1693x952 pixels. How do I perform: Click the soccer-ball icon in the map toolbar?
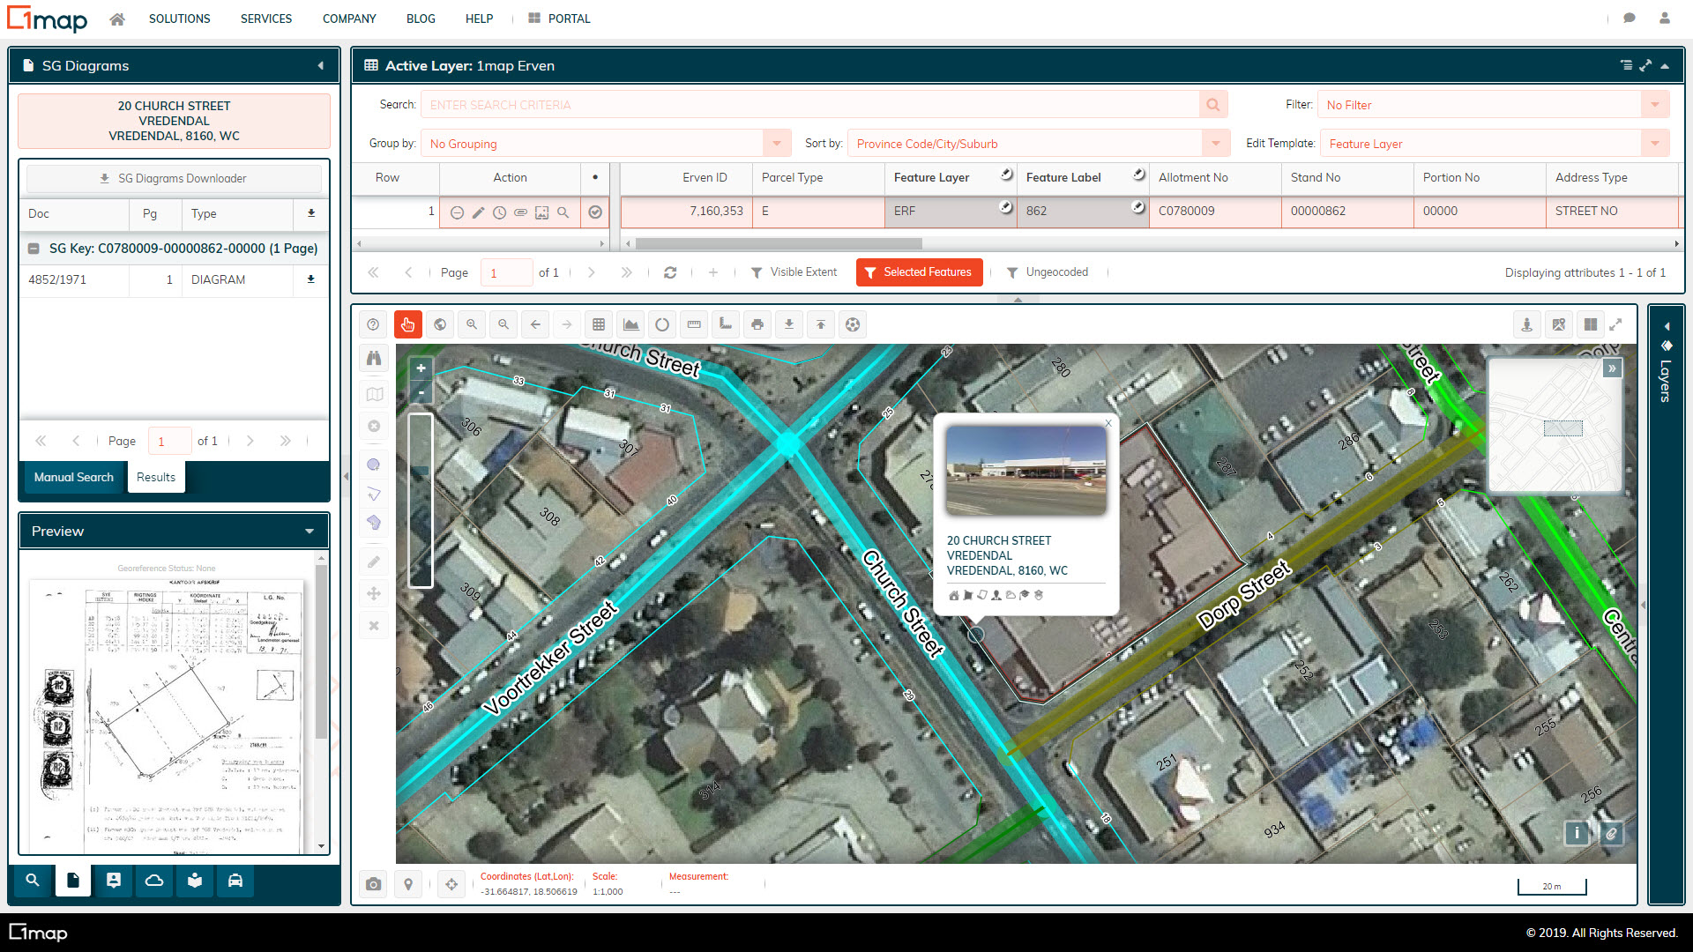(853, 324)
